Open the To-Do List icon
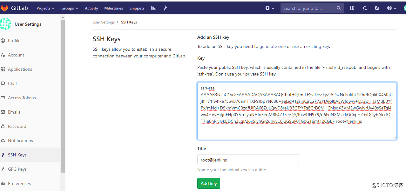The image size is (406, 191). (x=377, y=8)
